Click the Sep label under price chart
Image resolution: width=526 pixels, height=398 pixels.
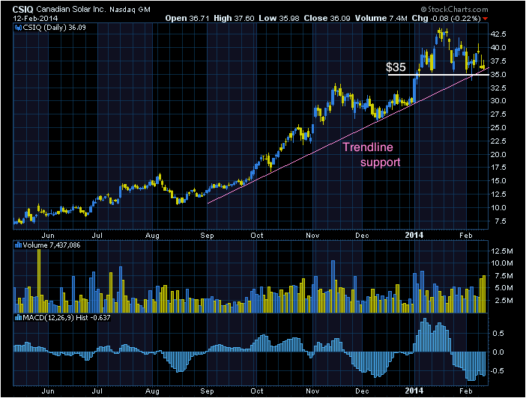(207, 236)
